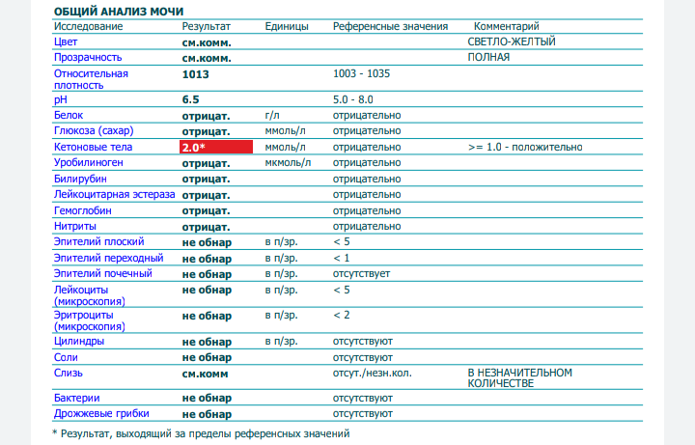This screenshot has width=695, height=445.
Task: Select the 'Цвет' test name
Action: click(x=67, y=42)
